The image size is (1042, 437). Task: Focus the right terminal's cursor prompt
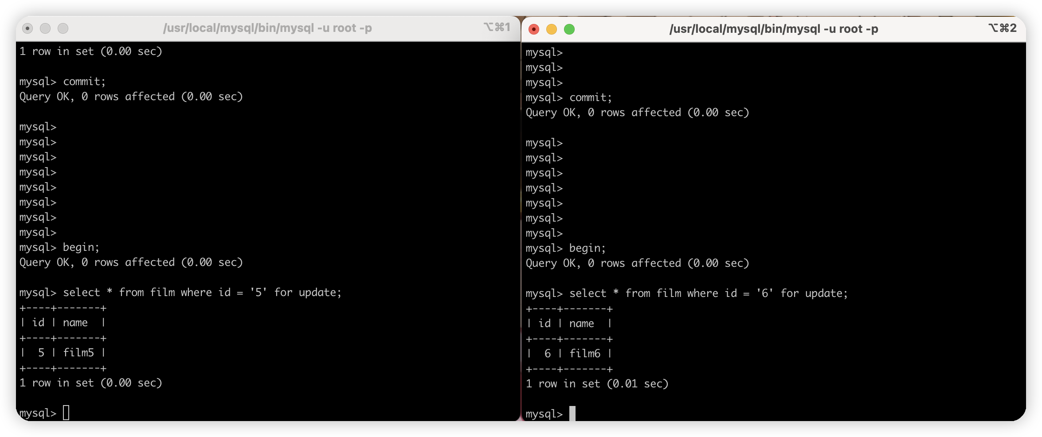pos(572,414)
